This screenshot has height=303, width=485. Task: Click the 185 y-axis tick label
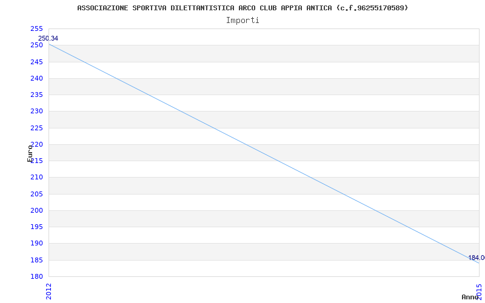click(x=36, y=260)
